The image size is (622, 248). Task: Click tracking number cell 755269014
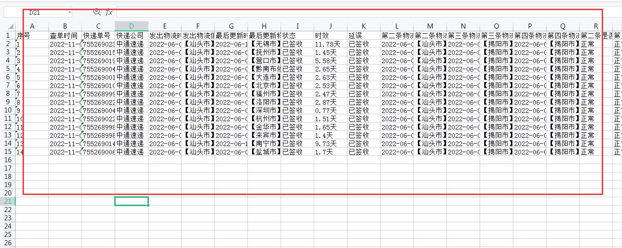click(x=98, y=143)
